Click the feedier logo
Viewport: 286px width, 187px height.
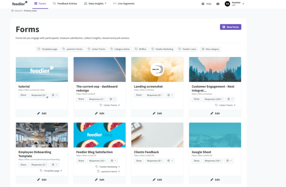20,3
